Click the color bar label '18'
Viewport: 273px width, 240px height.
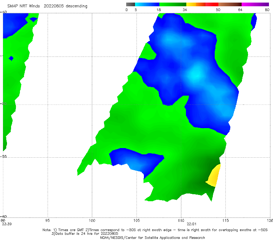tap(159, 10)
